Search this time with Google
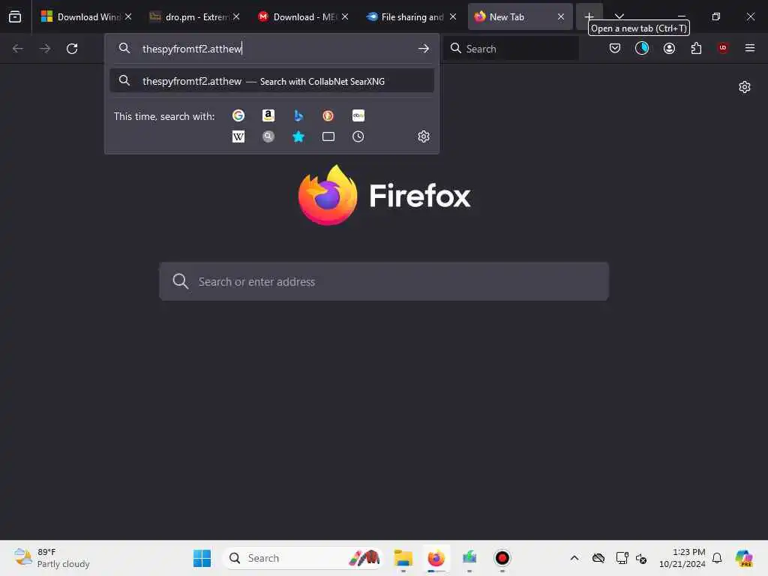Image resolution: width=768 pixels, height=576 pixels. (x=238, y=115)
